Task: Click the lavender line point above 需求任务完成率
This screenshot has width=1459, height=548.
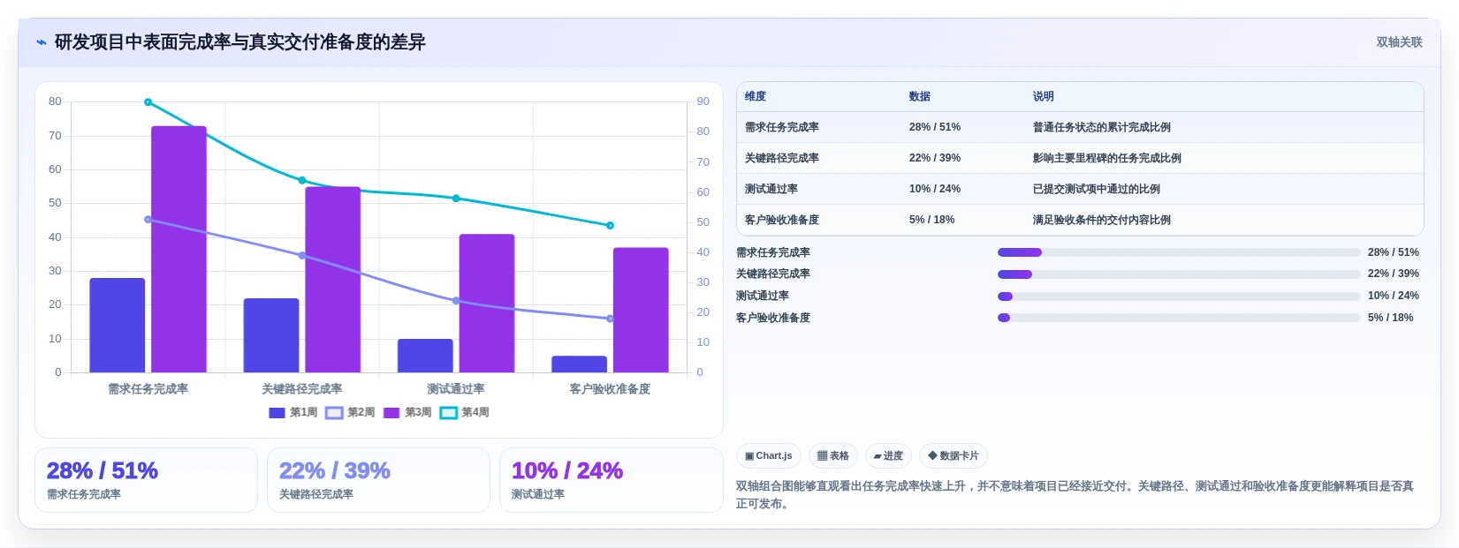Action: point(148,220)
